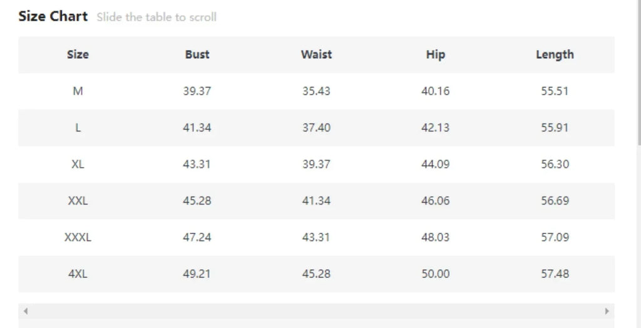The height and width of the screenshot is (328, 641).
Task: Click the Length column header
Action: click(x=555, y=54)
